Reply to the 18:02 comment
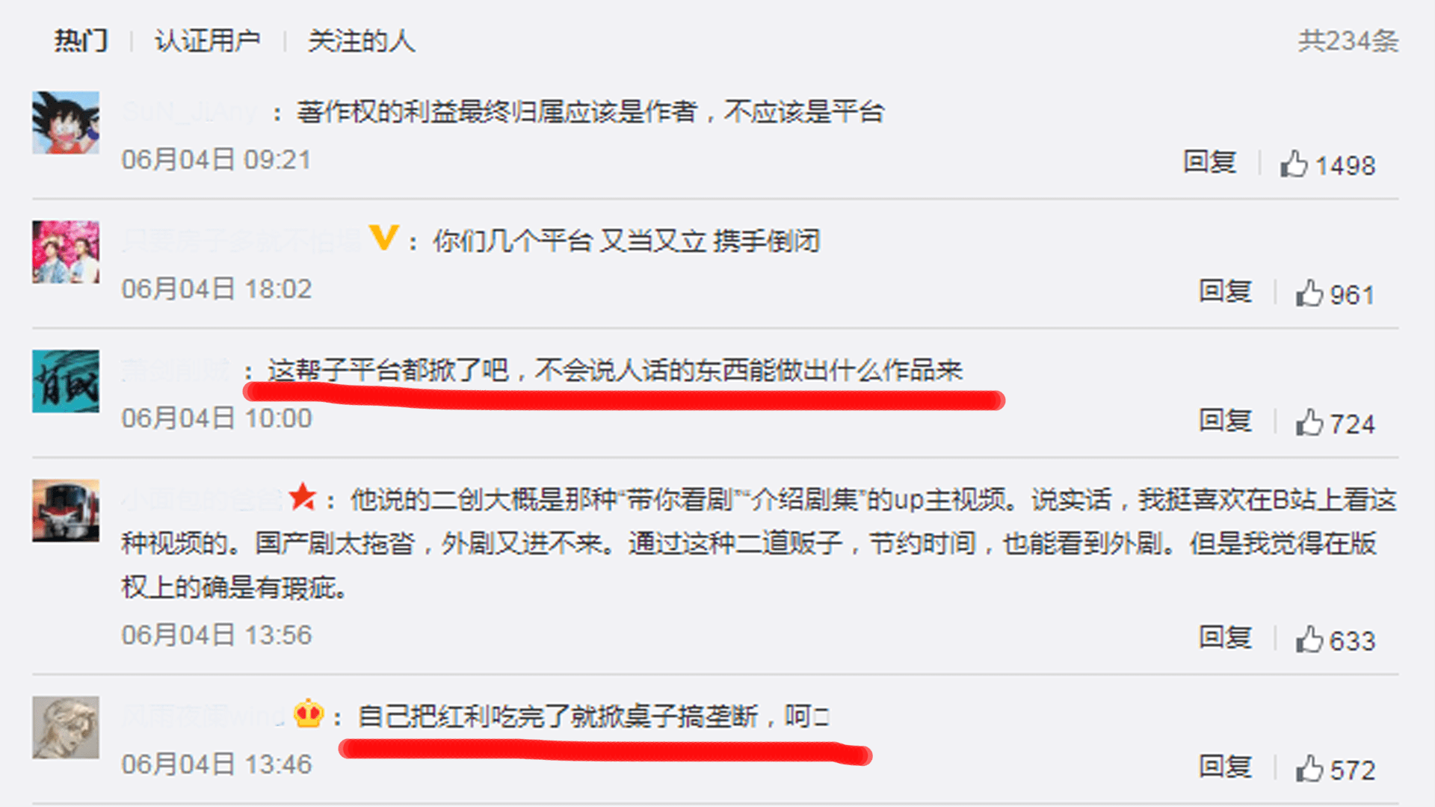The width and height of the screenshot is (1435, 807). pyautogui.click(x=1226, y=291)
